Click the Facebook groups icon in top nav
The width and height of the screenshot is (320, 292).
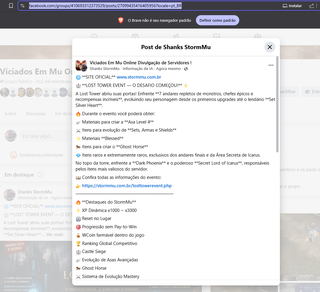258,36
